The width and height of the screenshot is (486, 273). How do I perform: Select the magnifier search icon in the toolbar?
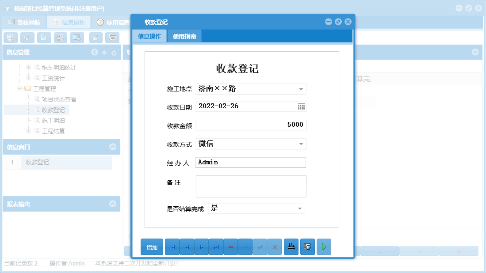click(x=11, y=38)
